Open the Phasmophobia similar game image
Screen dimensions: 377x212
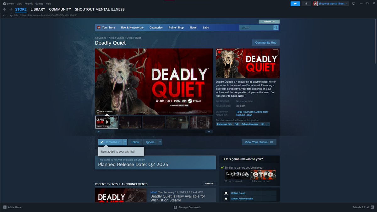click(x=237, y=175)
